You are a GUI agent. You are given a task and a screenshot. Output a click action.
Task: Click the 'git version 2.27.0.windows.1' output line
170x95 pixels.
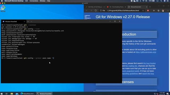coord(15,27)
